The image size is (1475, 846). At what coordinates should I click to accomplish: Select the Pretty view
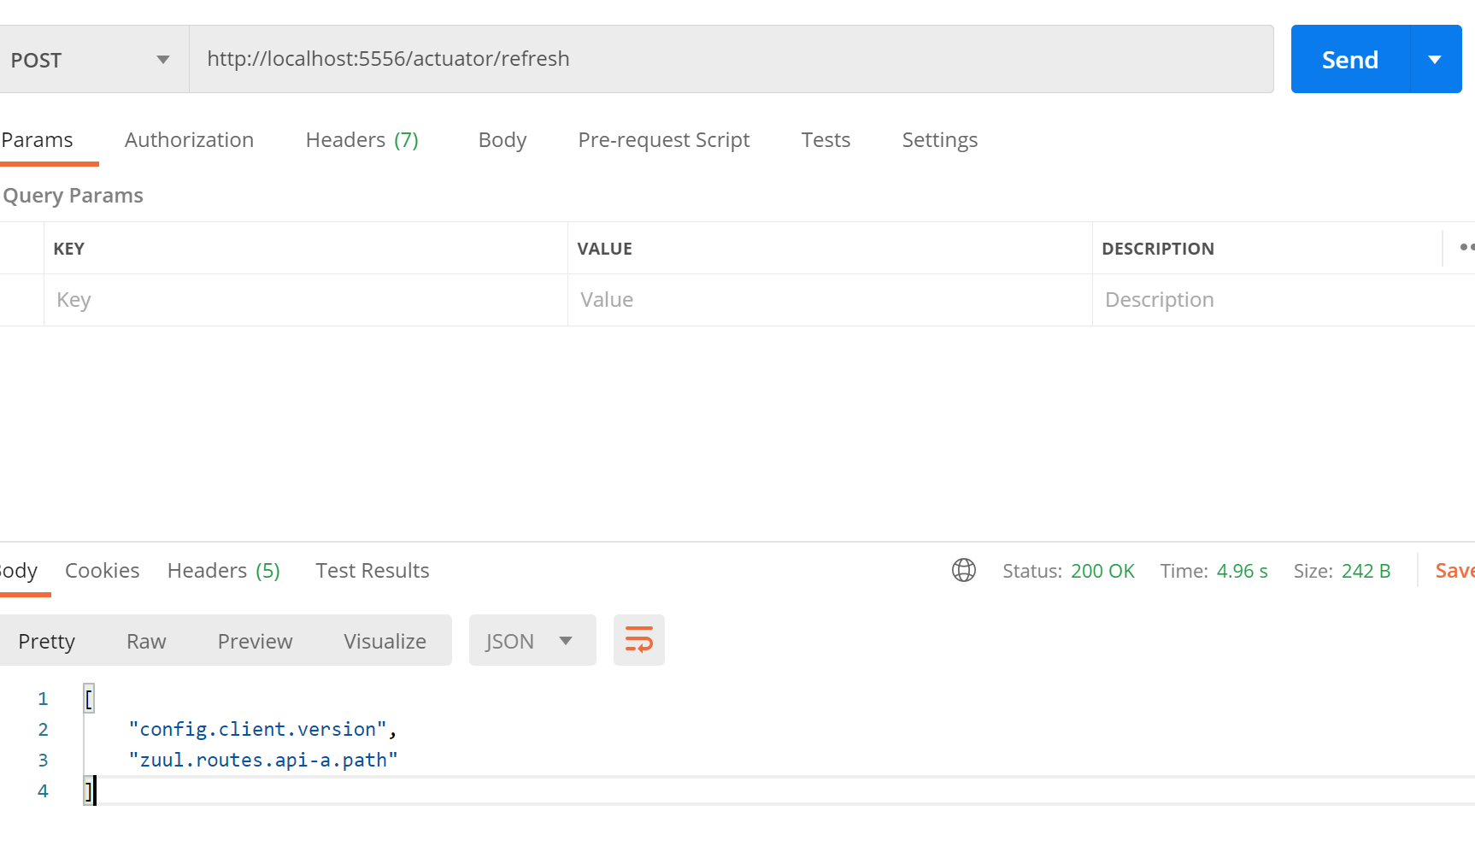coord(47,641)
